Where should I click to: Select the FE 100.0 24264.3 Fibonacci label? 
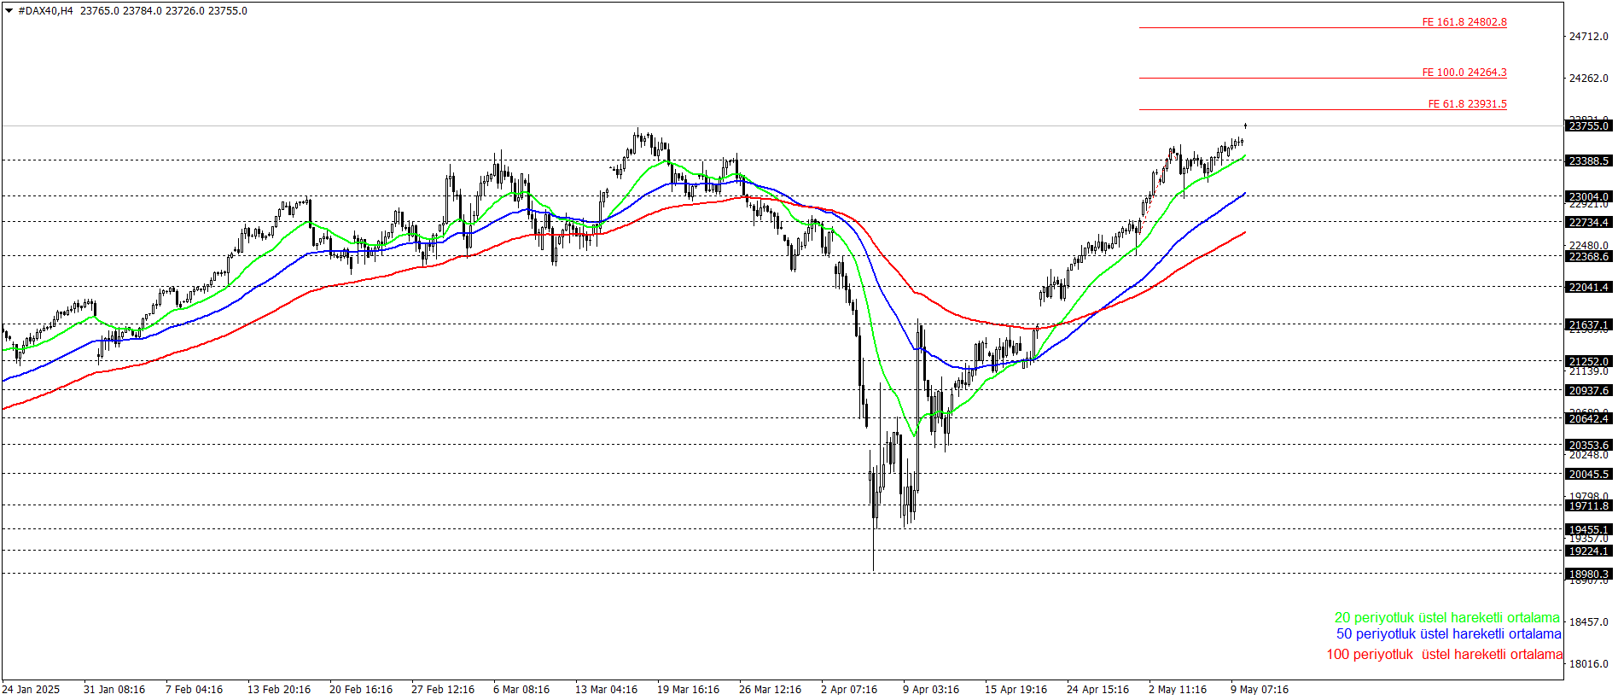pyautogui.click(x=1464, y=73)
